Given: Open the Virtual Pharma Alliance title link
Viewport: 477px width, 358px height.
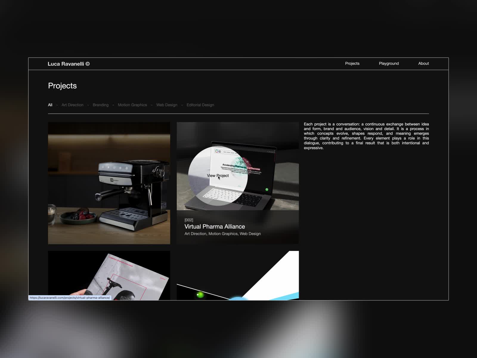Looking at the screenshot, I should 215,227.
